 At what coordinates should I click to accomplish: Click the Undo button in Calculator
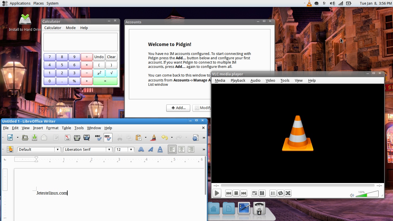[99, 57]
